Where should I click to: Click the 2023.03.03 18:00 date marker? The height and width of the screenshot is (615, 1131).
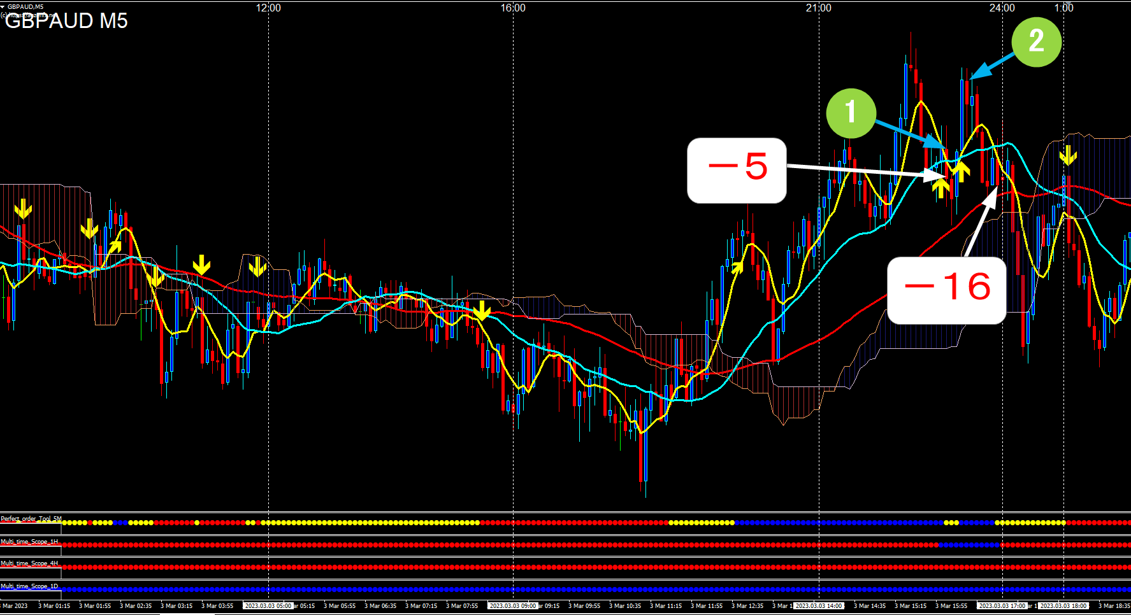point(1063,606)
